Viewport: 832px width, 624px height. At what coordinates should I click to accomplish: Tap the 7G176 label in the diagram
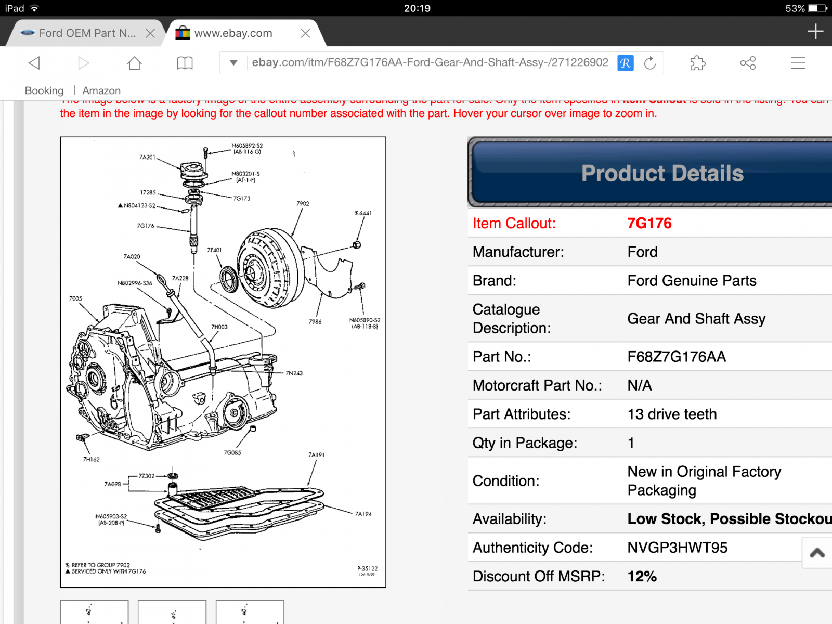(146, 226)
